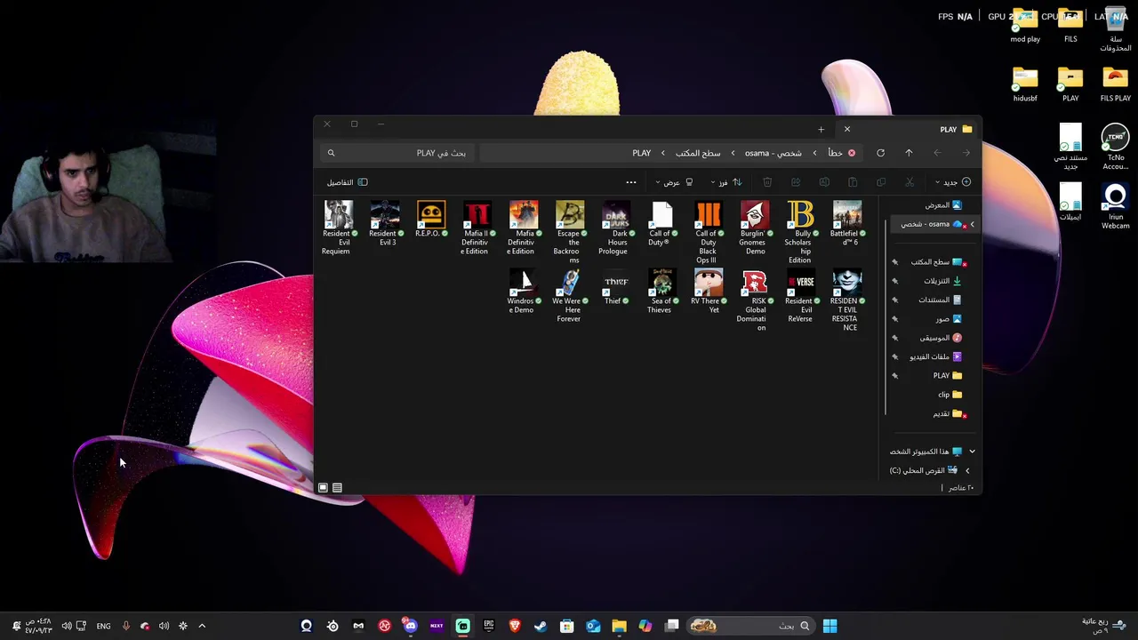1138x640 pixels.
Task: Open Epic Games Launcher from the taskbar
Action: (x=489, y=626)
